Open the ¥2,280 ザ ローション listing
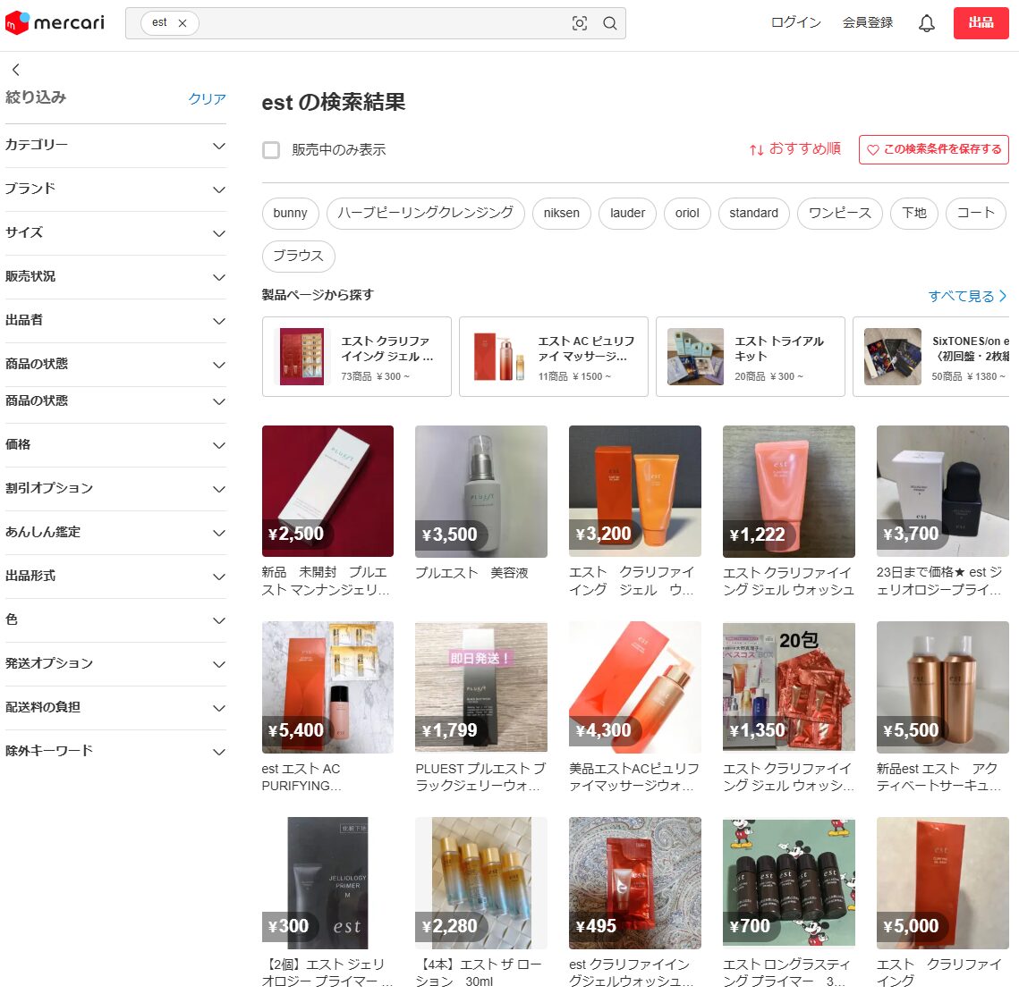The height and width of the screenshot is (994, 1019). [x=481, y=884]
